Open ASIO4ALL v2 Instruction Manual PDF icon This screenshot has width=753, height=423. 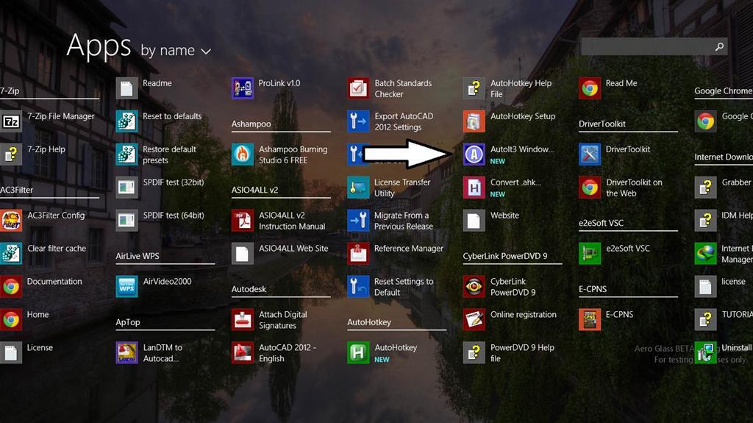243,221
